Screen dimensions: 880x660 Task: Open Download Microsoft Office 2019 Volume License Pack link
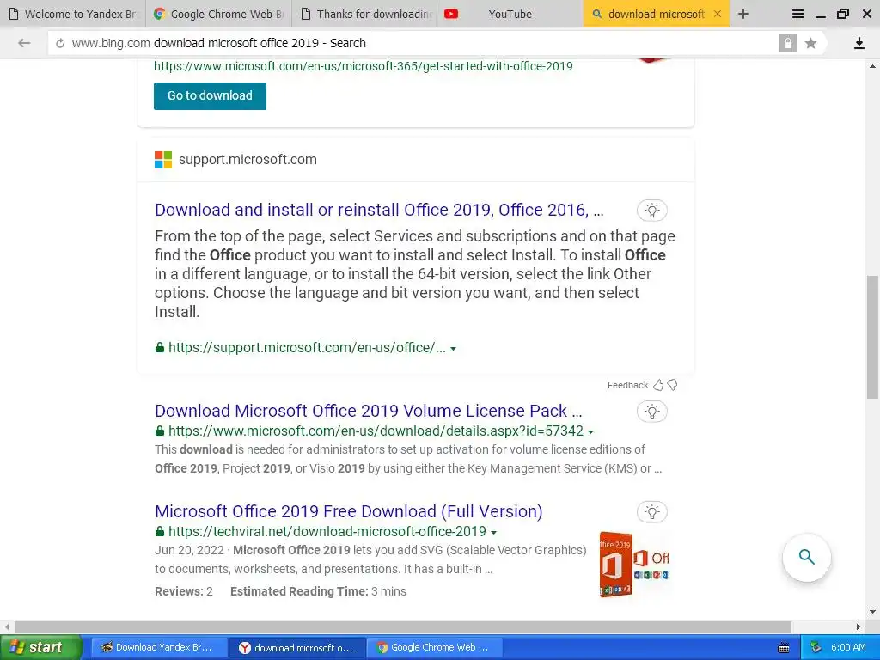pos(368,411)
